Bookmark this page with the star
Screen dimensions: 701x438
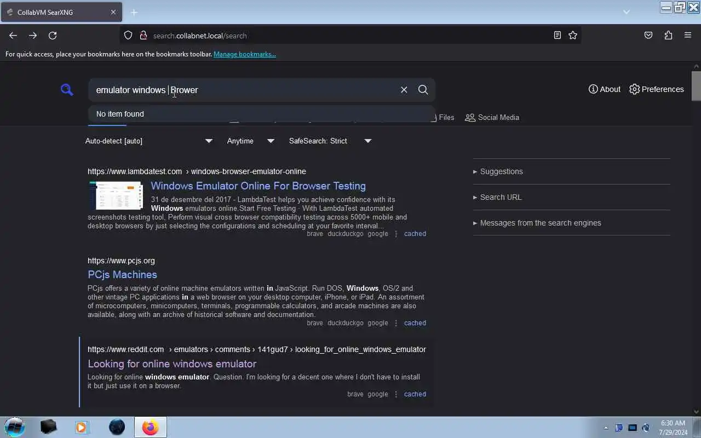[573, 36]
